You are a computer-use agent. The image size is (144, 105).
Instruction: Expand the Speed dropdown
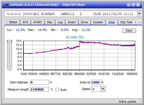(103, 89)
